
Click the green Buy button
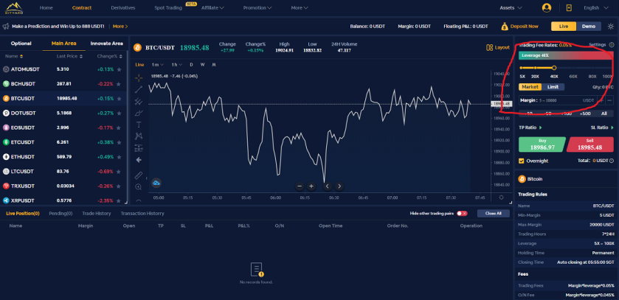[542, 144]
